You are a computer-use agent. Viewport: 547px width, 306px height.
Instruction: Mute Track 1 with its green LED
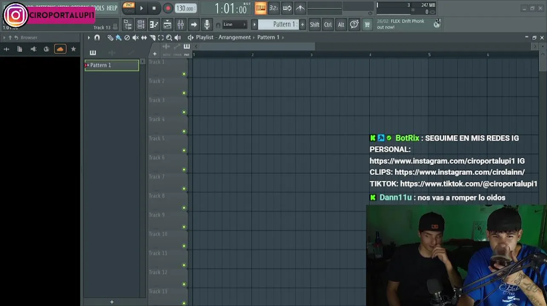point(184,74)
